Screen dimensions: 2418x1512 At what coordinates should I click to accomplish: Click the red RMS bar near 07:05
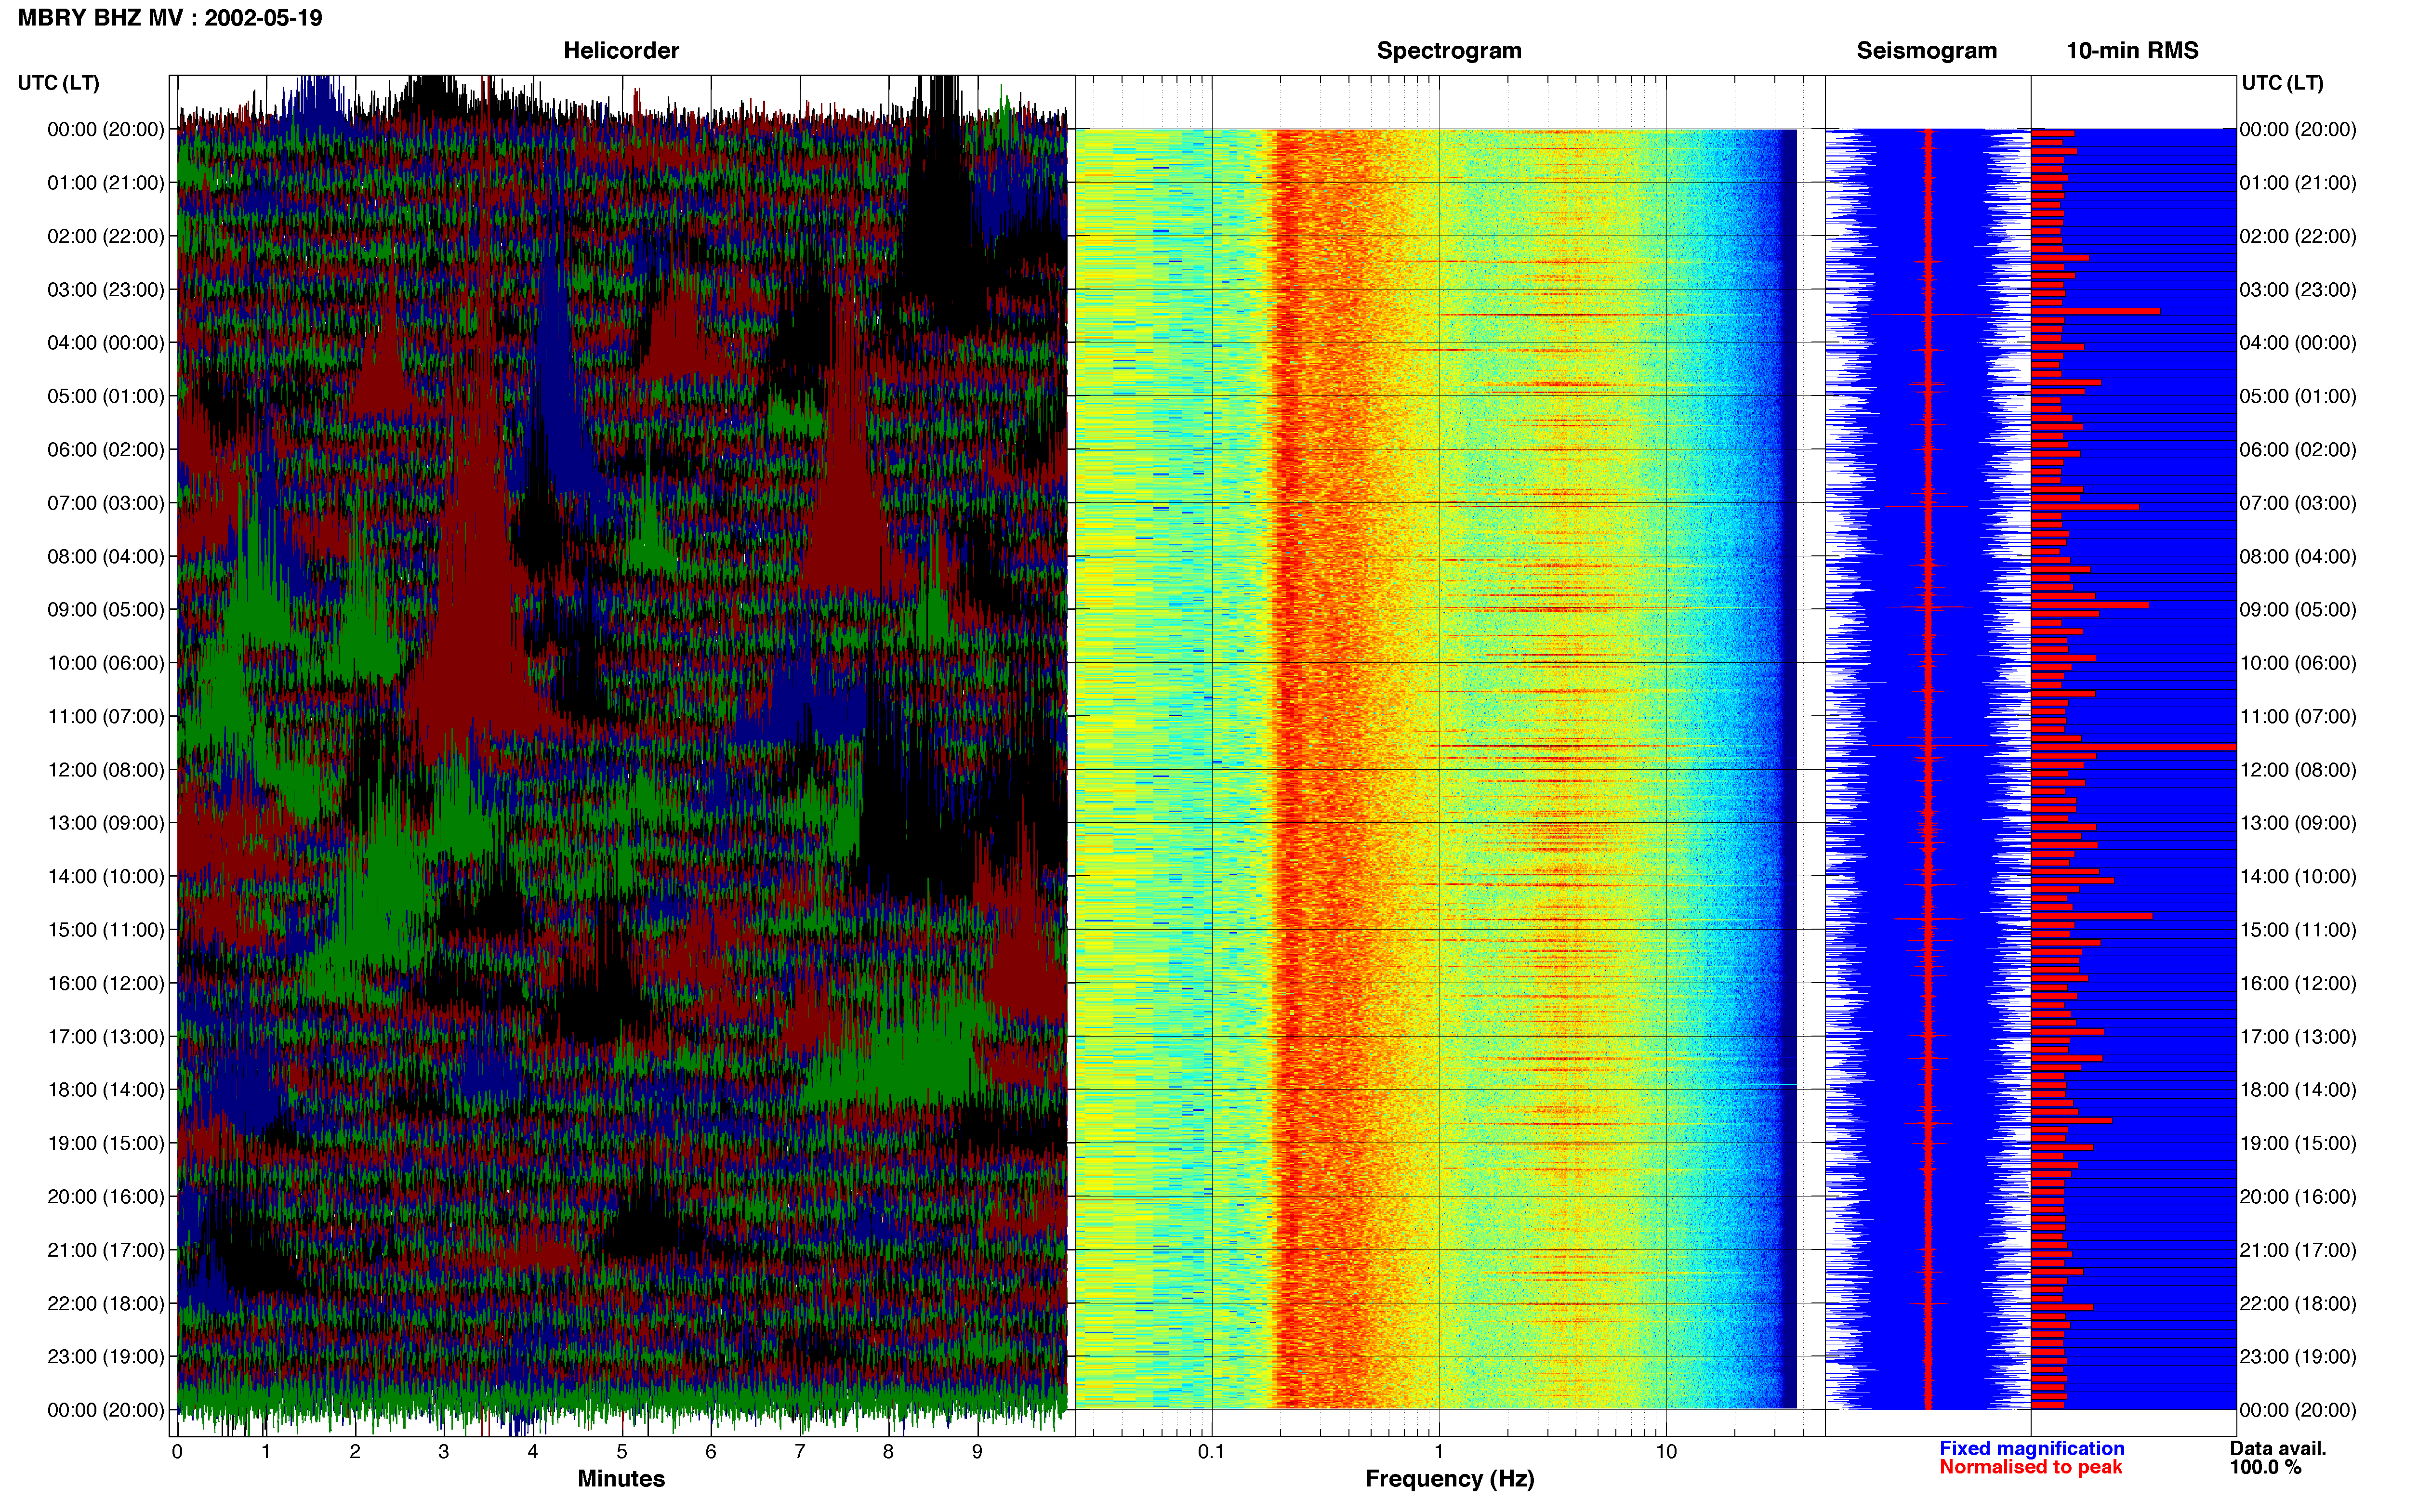(x=2085, y=507)
